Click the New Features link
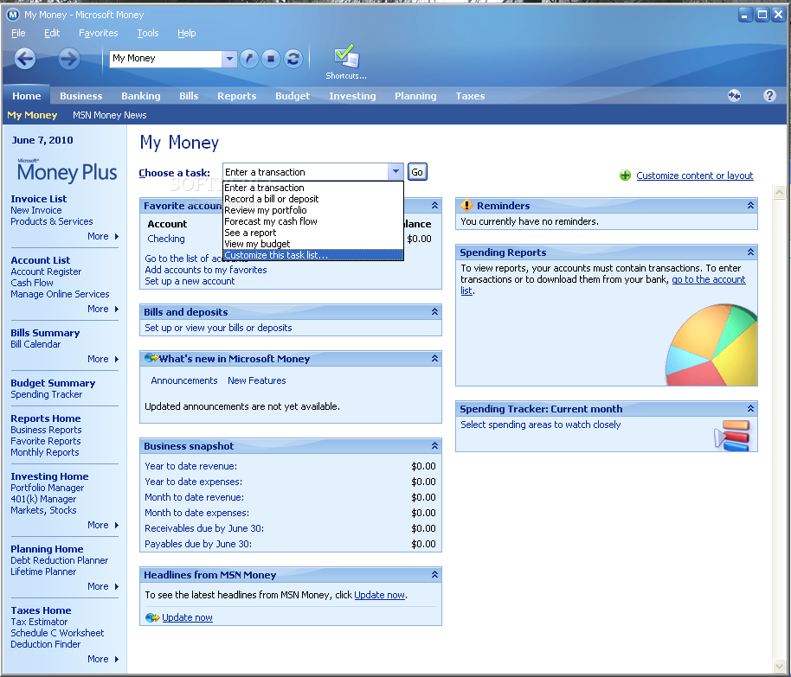The width and height of the screenshot is (791, 677). [x=257, y=380]
